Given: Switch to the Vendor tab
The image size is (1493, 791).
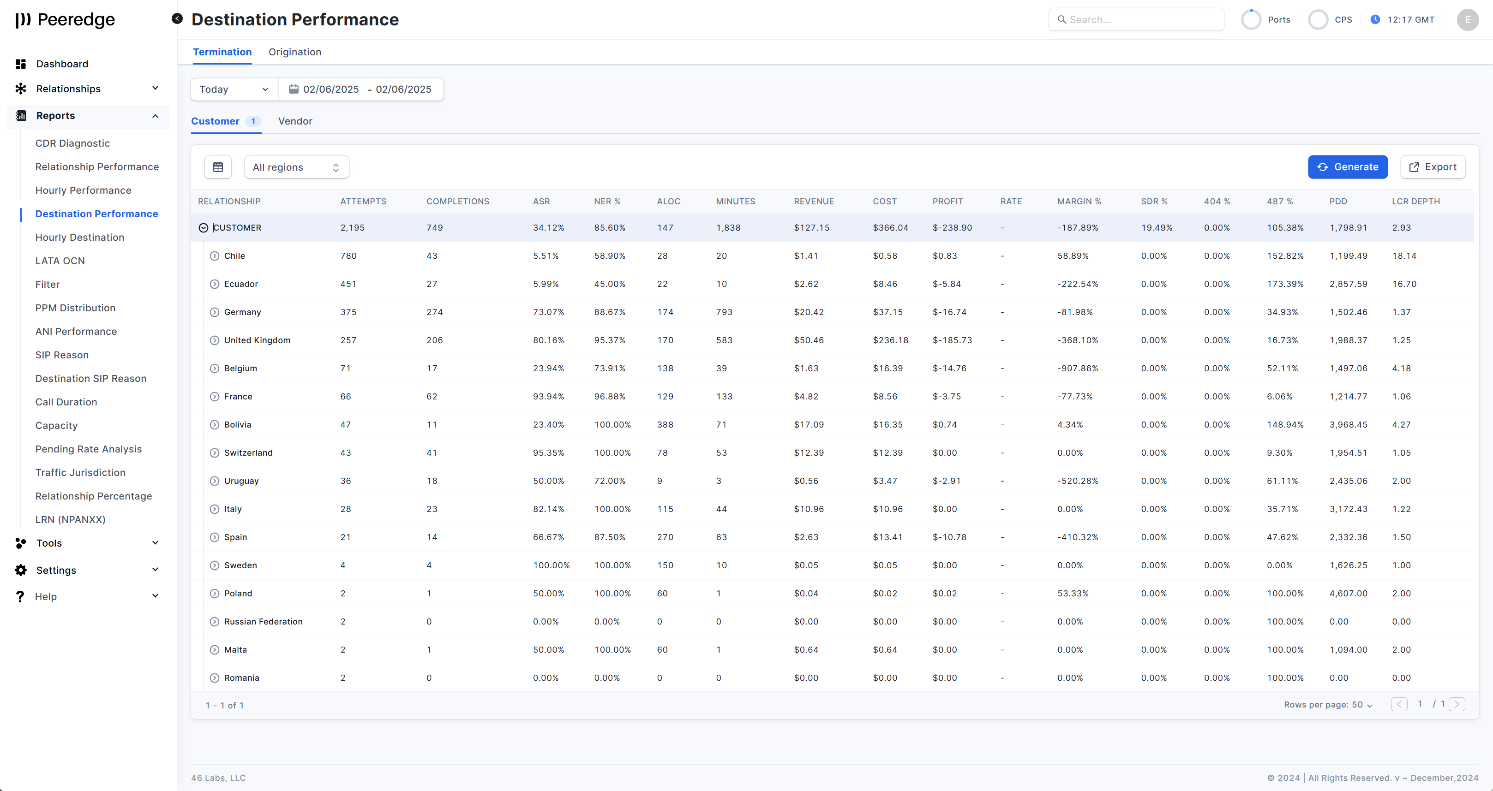Looking at the screenshot, I should coord(295,121).
